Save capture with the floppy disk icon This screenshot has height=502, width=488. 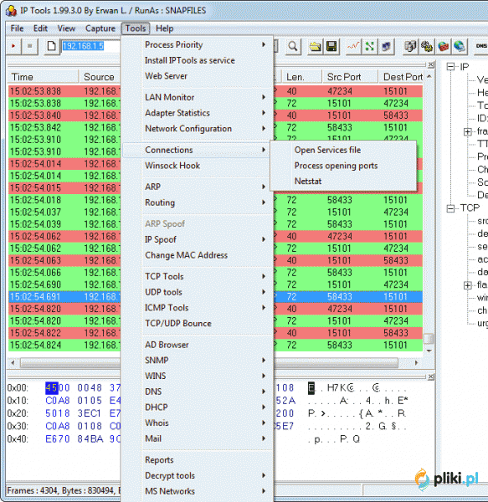click(331, 46)
